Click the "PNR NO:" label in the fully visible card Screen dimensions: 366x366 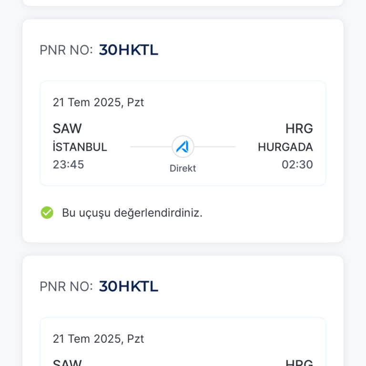(66, 50)
